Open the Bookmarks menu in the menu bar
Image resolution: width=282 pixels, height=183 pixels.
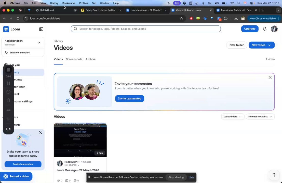click(x=69, y=3)
